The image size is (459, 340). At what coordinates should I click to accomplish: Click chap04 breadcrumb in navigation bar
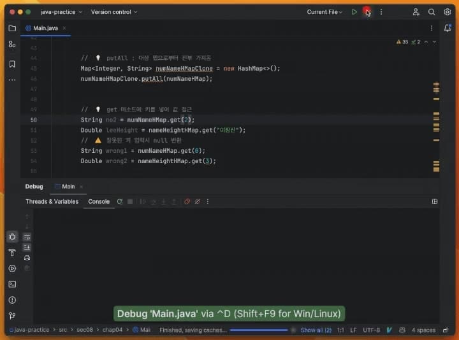click(112, 330)
